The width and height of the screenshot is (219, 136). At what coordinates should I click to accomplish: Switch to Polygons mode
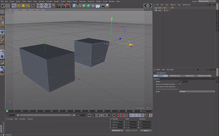(x=2, y=41)
